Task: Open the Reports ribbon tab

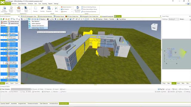Action: click(x=50, y=4)
